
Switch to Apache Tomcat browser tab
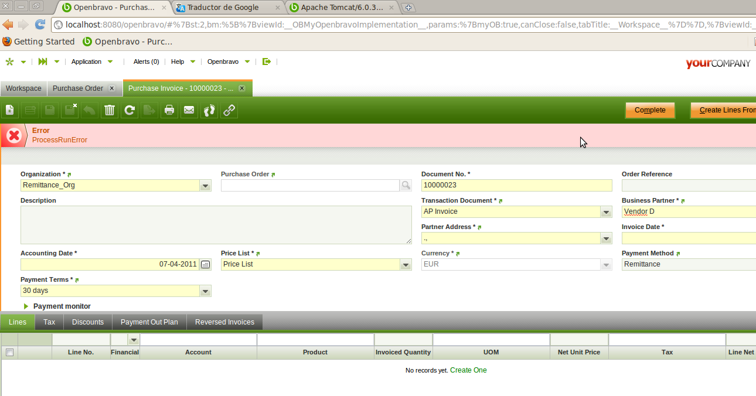[x=341, y=8]
